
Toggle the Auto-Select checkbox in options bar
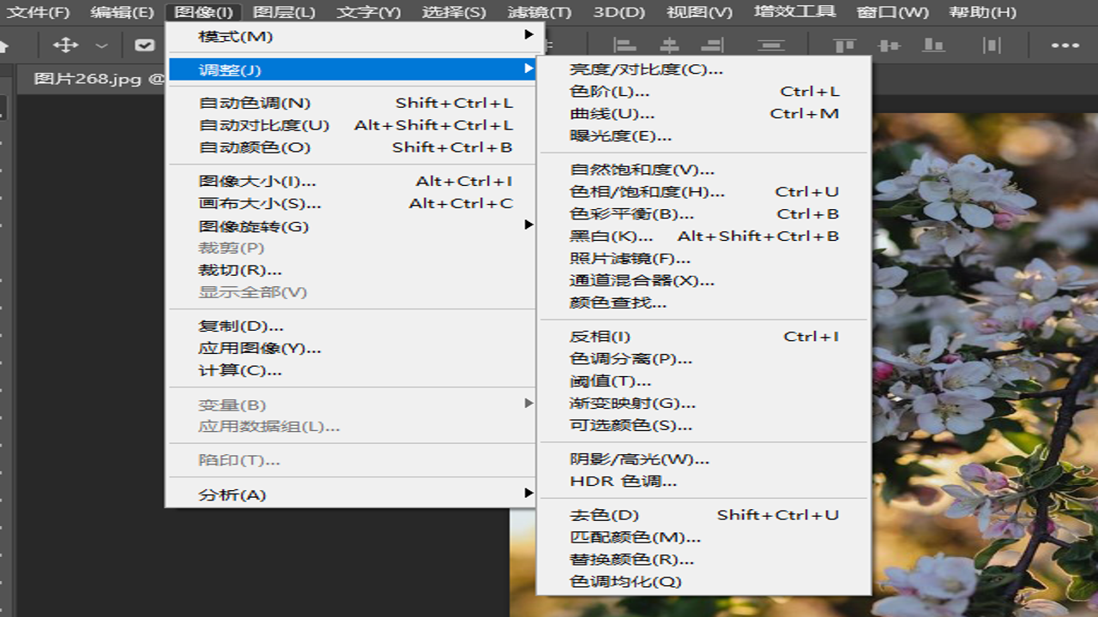click(x=145, y=45)
